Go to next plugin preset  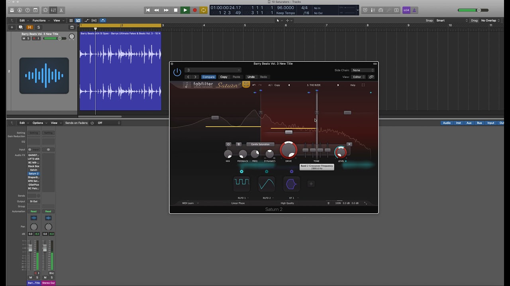[195, 77]
